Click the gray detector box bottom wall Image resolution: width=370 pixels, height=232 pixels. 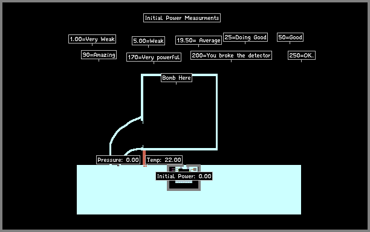tap(184, 189)
